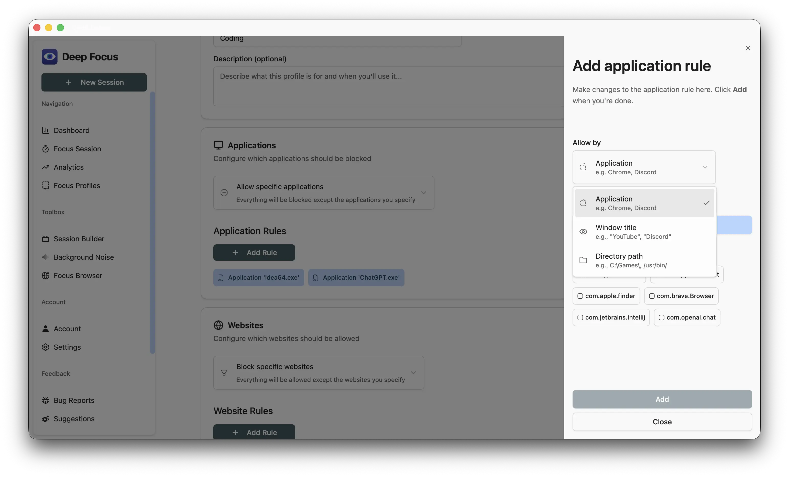Click the Focus Session timer icon
The height and width of the screenshot is (477, 789).
[46, 149]
